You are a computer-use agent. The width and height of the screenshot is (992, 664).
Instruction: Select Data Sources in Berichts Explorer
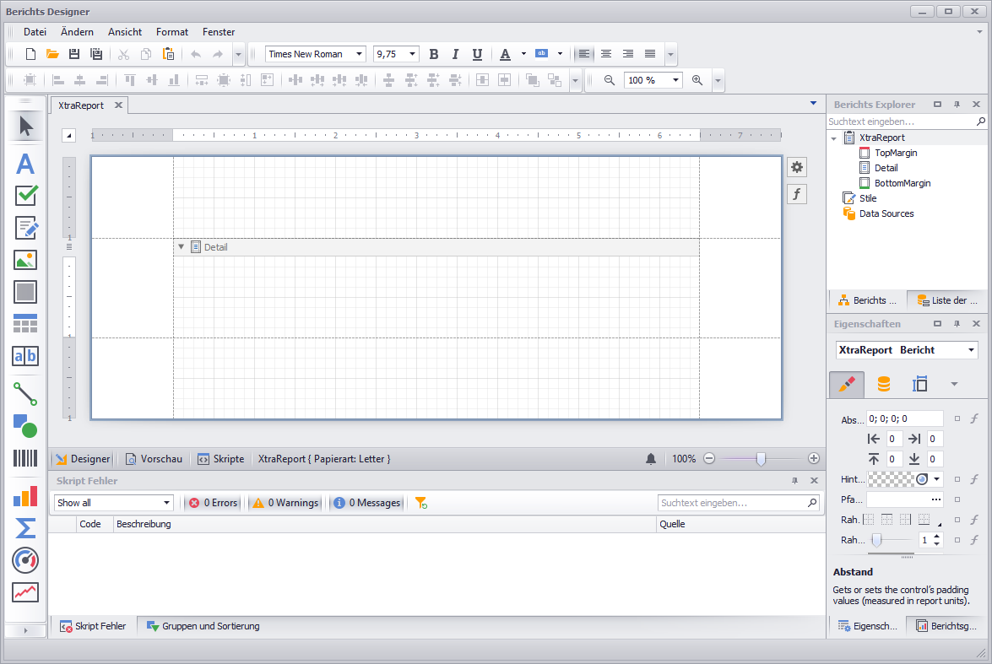[886, 213]
